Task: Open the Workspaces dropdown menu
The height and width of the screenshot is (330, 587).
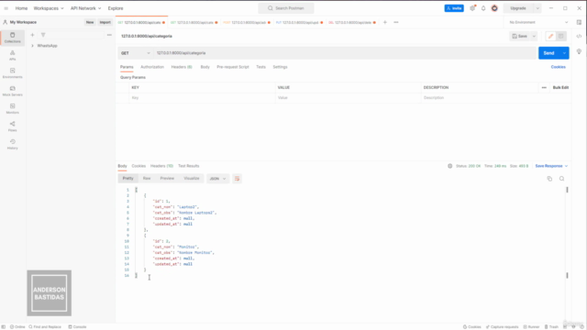Action: click(49, 8)
